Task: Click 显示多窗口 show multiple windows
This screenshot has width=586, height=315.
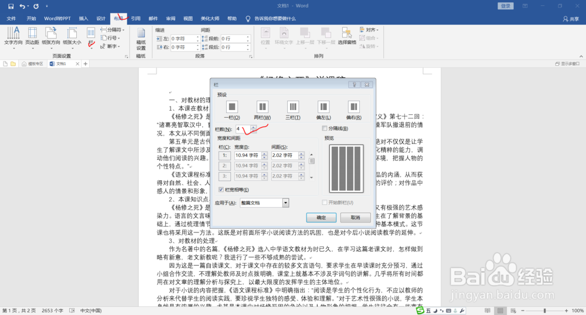Action: pos(567,64)
